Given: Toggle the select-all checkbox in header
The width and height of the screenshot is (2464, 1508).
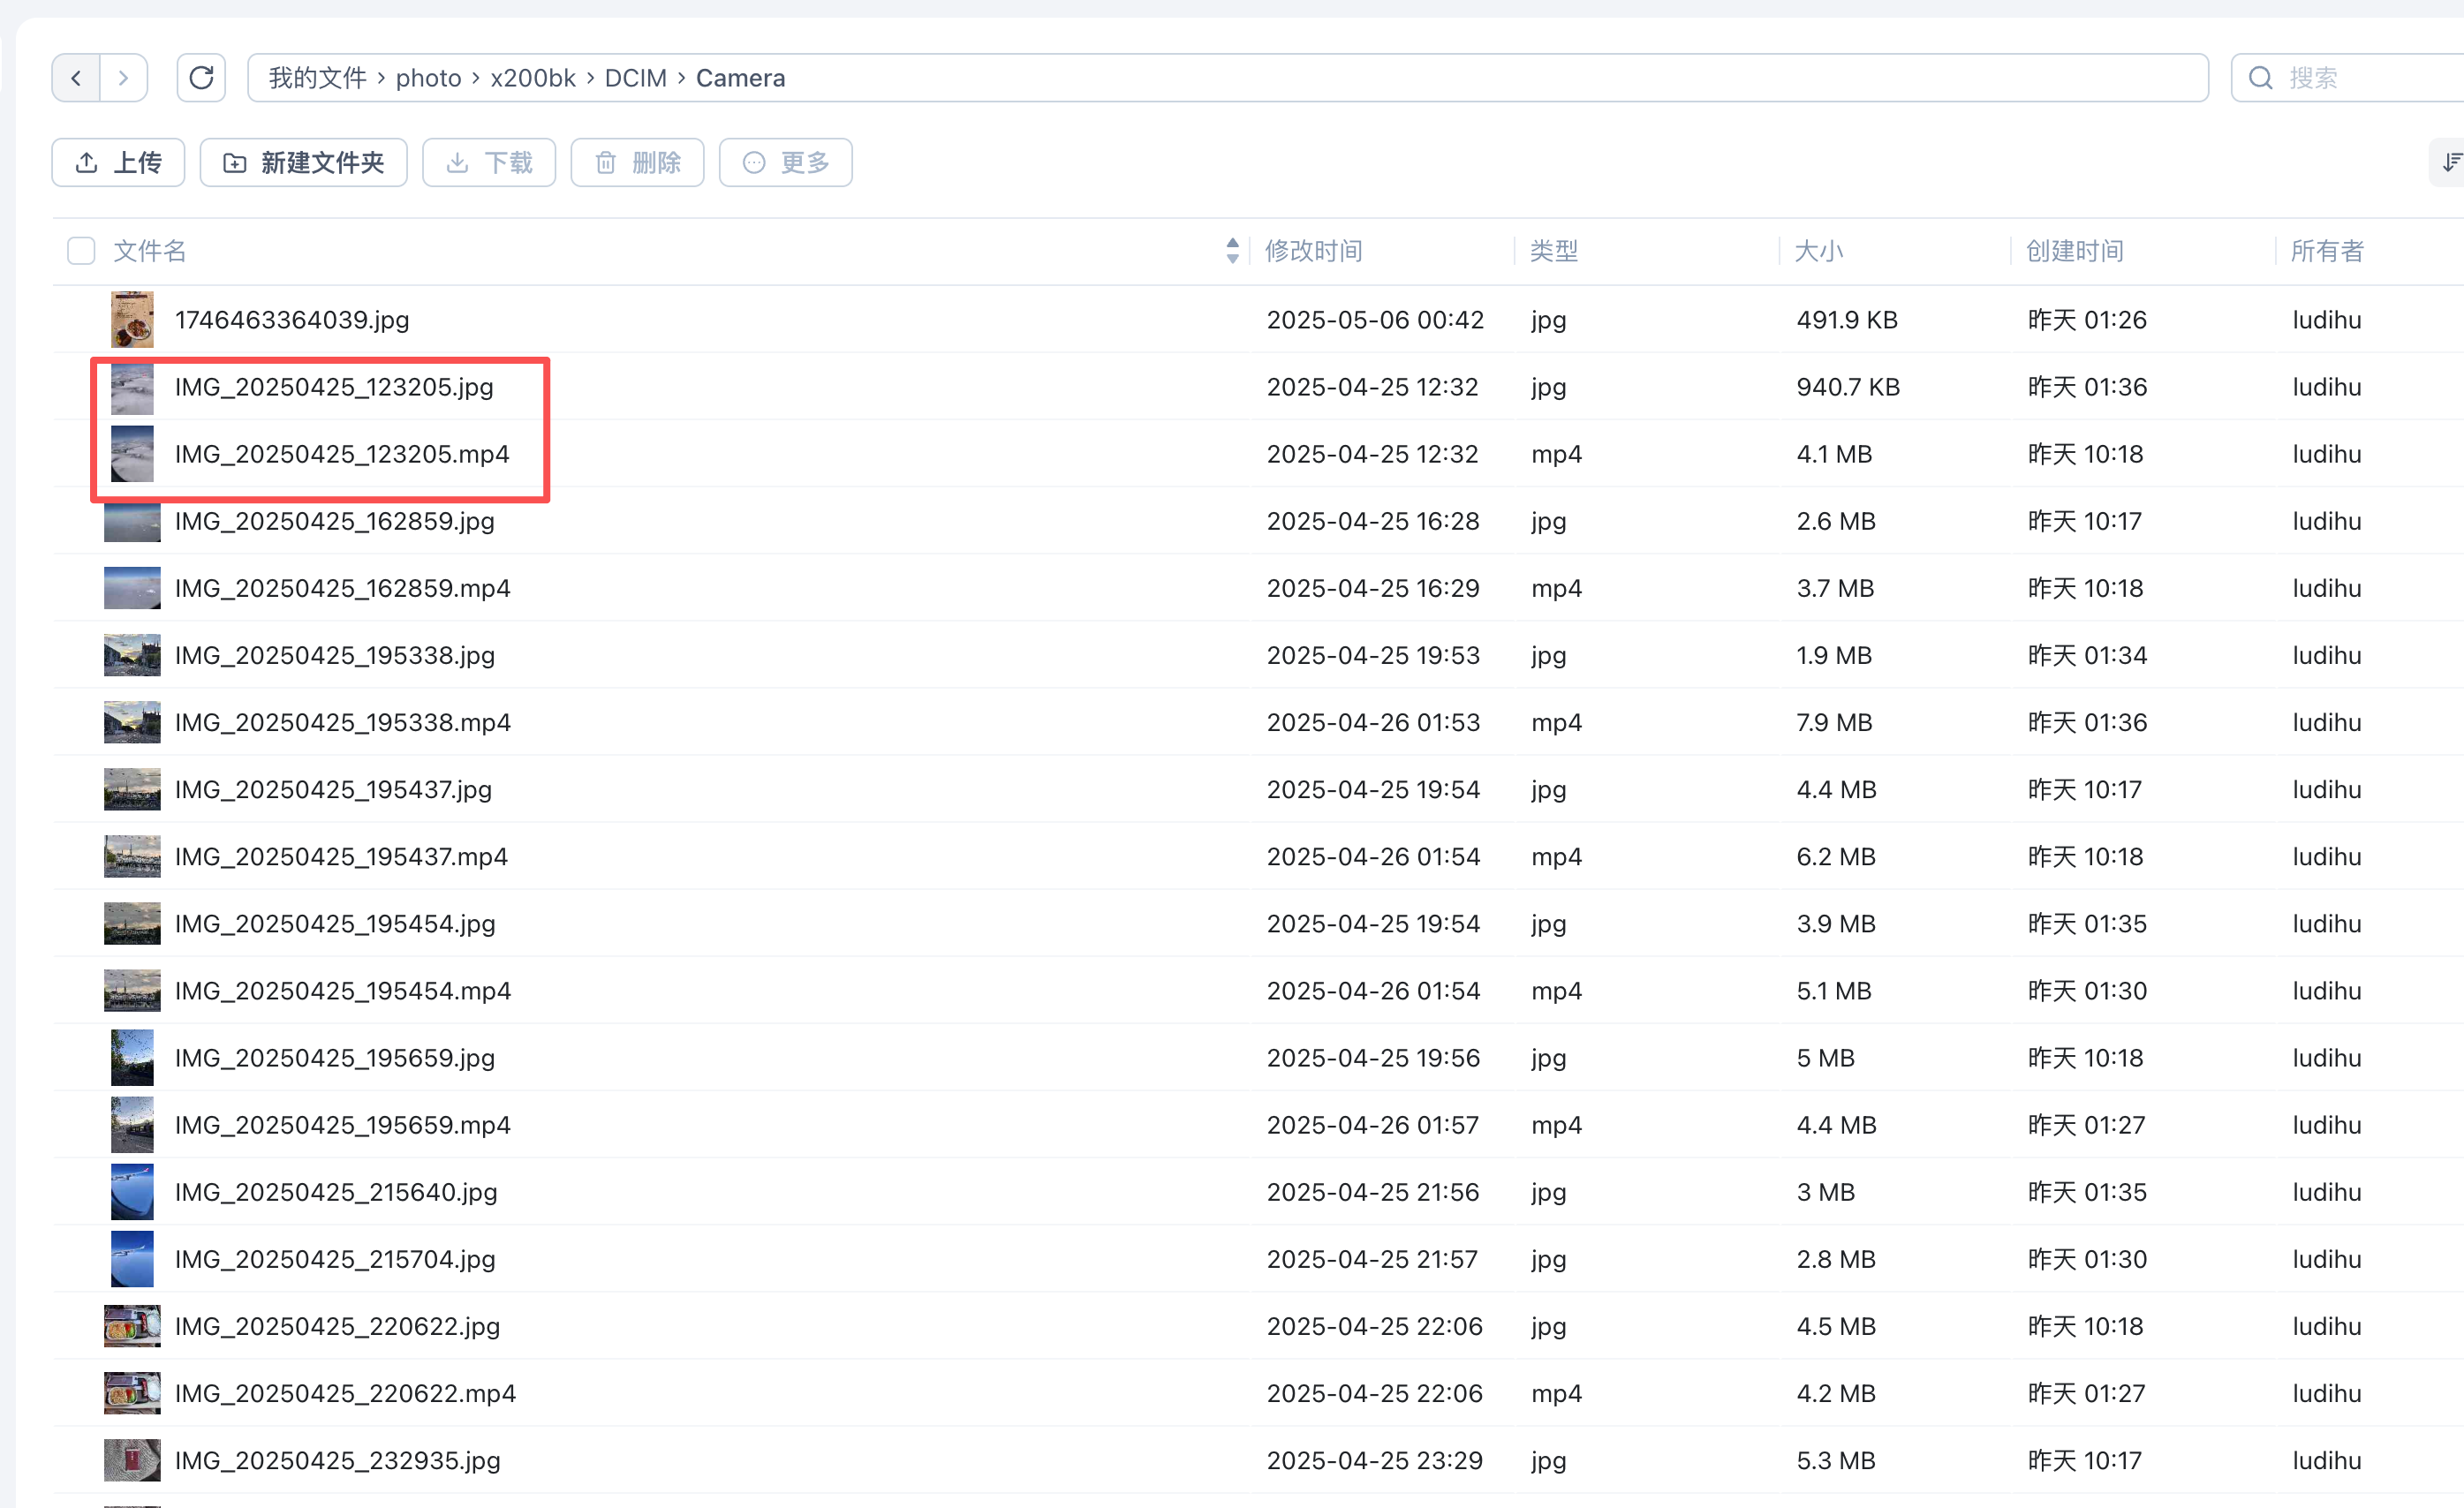Looking at the screenshot, I should point(81,250).
